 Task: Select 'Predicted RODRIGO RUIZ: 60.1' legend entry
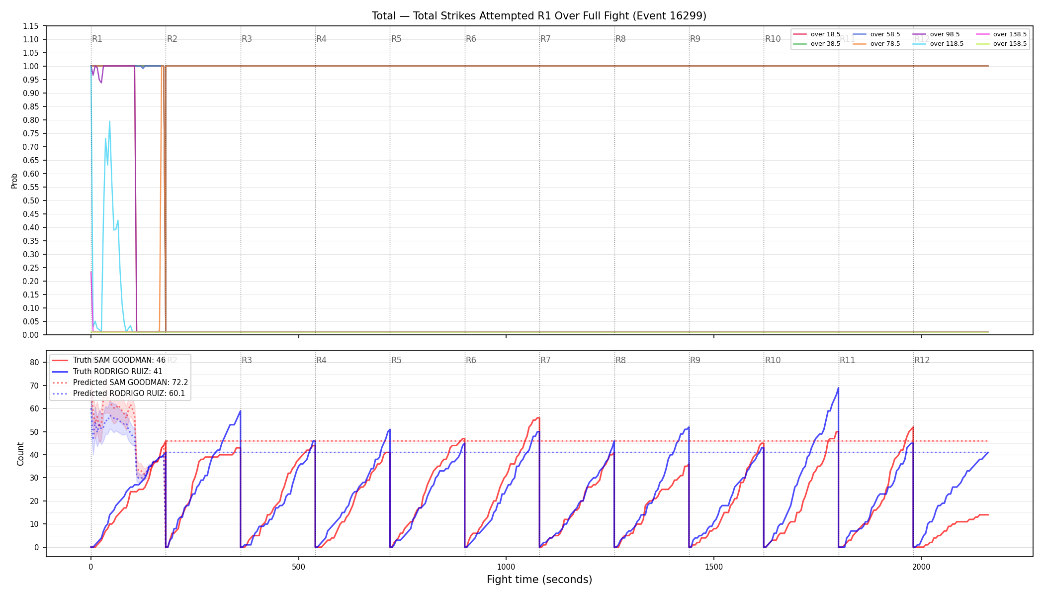pos(119,394)
